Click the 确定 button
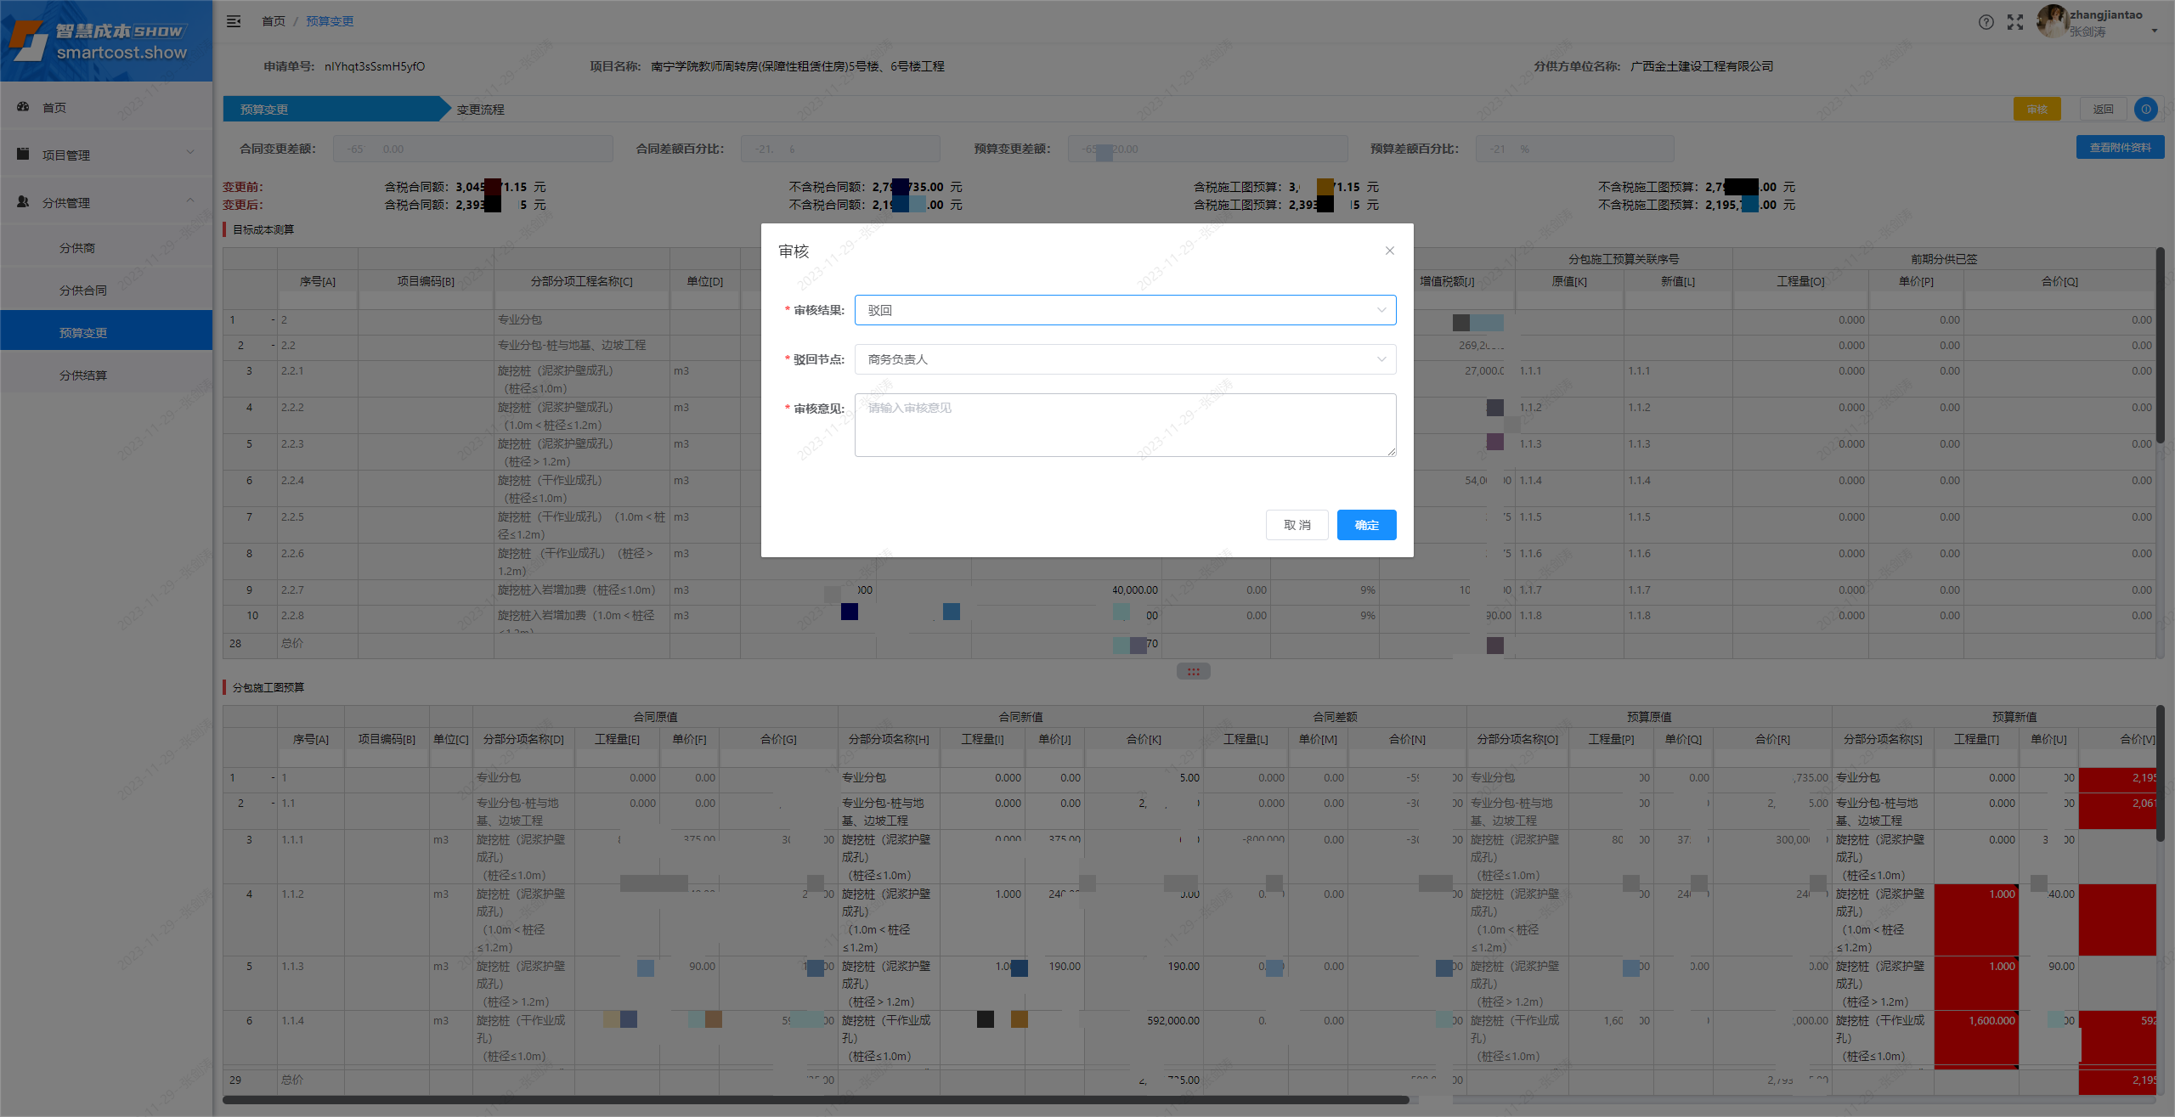Image resolution: width=2175 pixels, height=1117 pixels. point(1366,525)
